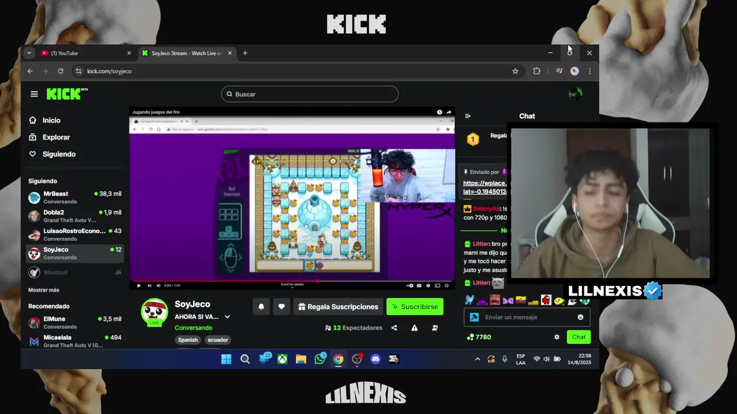Viewport: 737px width, 414px height.
Task: Click the green Chat send button
Action: pyautogui.click(x=579, y=337)
